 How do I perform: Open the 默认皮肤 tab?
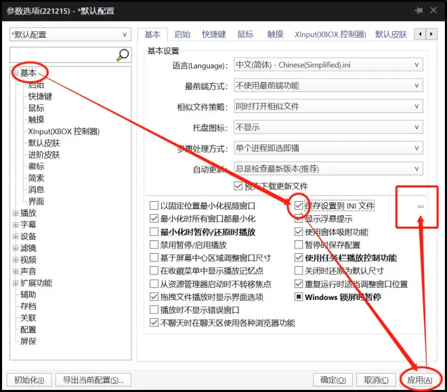[391, 35]
